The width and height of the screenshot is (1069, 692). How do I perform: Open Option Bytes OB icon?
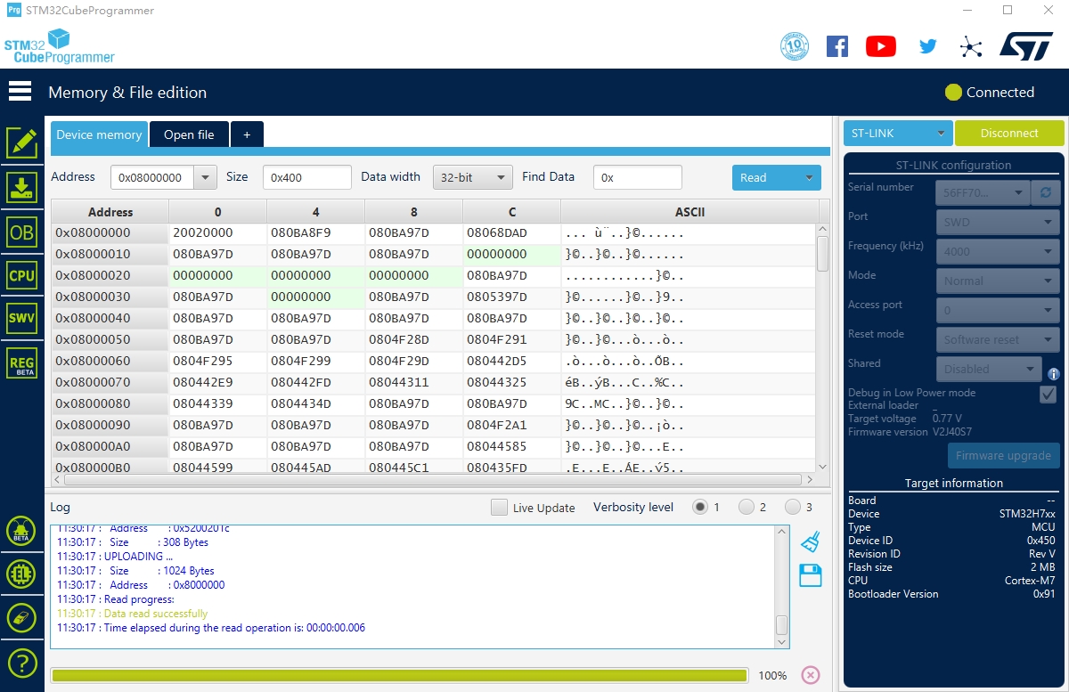22,232
